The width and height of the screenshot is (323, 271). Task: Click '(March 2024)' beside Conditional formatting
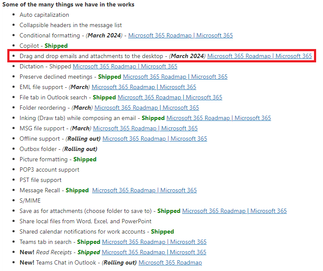pos(104,35)
